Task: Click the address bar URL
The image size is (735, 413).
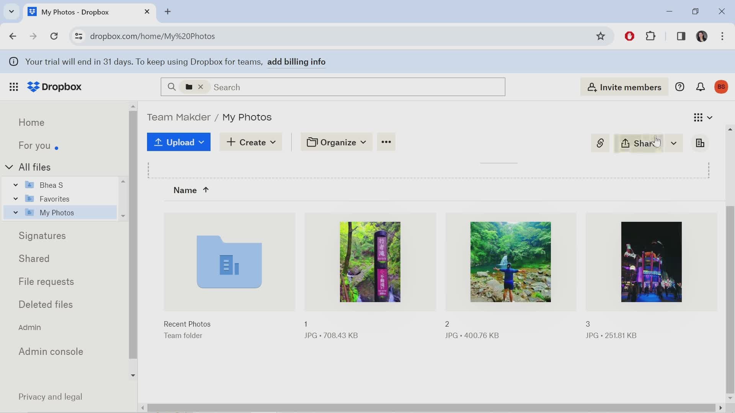Action: (152, 36)
